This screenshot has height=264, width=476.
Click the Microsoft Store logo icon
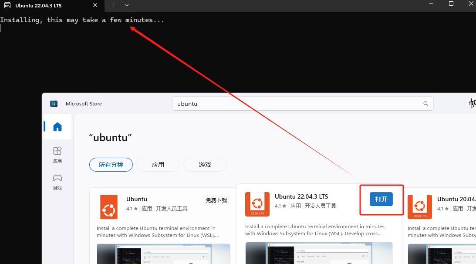54,104
